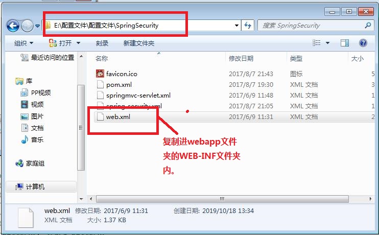Click 刻录 in the toolbar
Image resolution: width=379 pixels, height=235 pixels.
[x=102, y=43]
